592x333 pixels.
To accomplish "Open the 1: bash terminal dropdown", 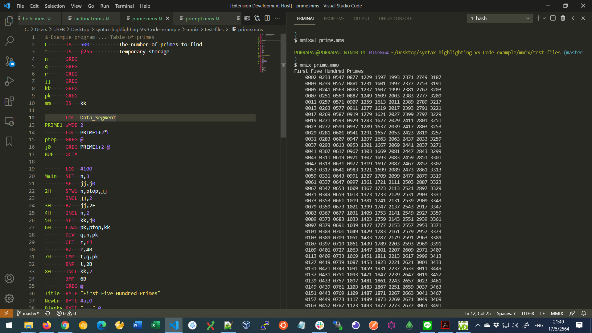I will [499, 18].
